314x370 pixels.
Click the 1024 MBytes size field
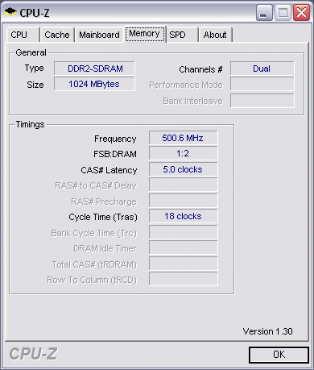pos(94,84)
